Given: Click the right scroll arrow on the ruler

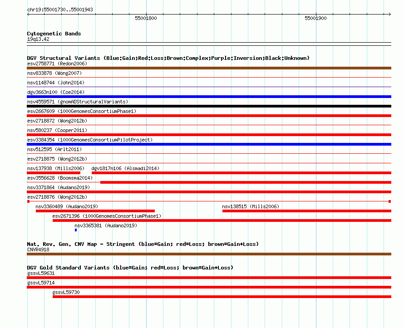Looking at the screenshot, I should (389, 15).
